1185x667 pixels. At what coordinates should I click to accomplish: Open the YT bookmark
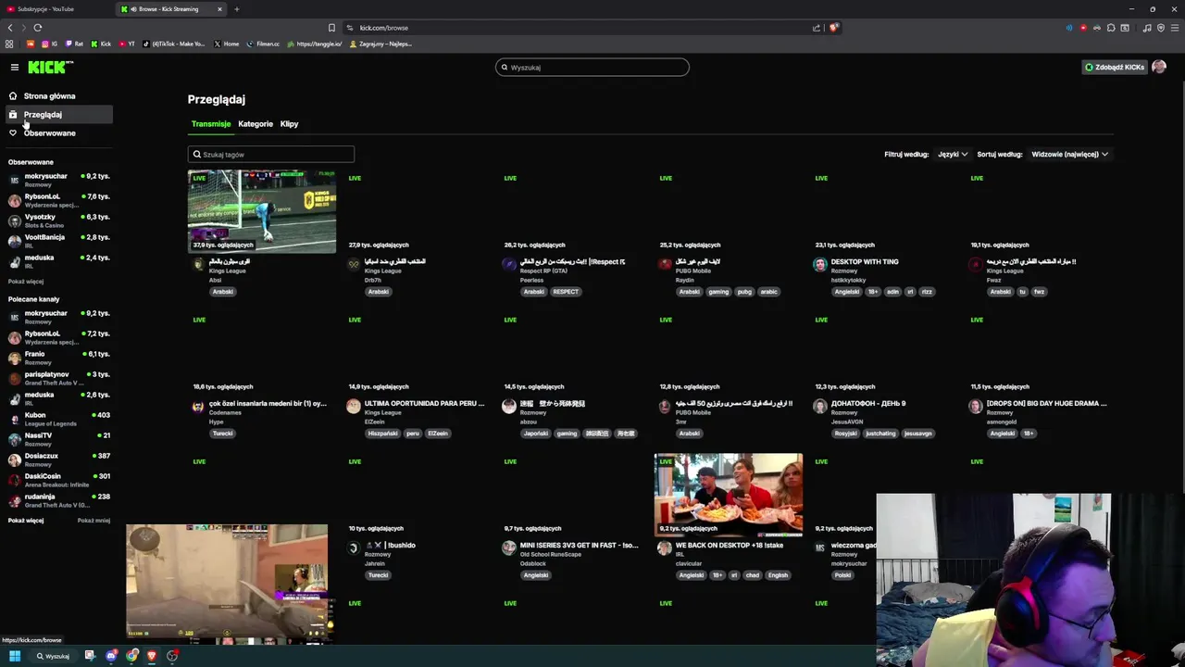click(127, 44)
